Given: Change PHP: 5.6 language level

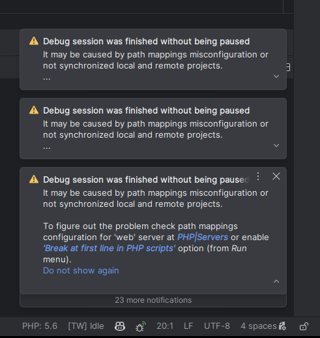Looking at the screenshot, I should (40, 326).
